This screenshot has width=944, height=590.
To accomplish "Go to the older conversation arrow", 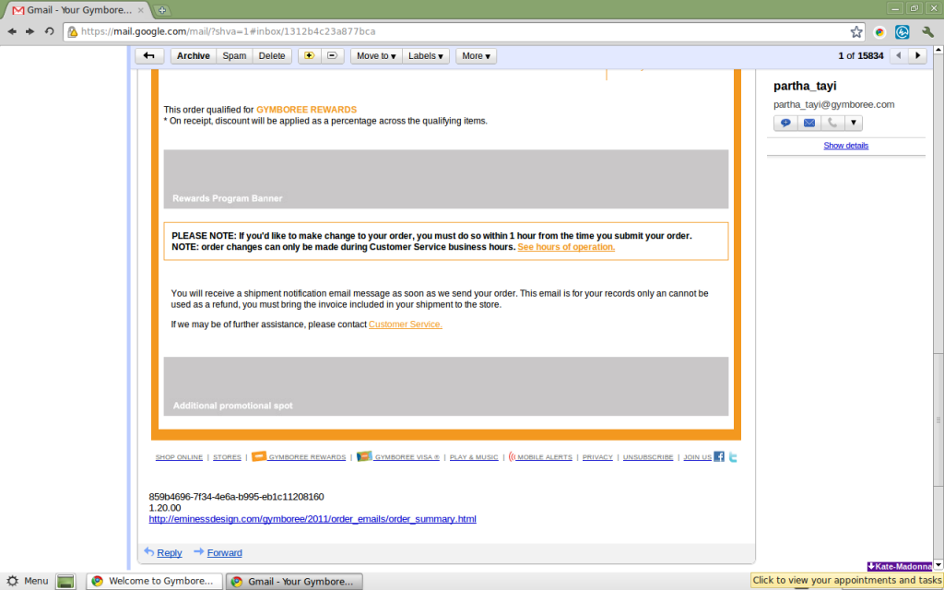I will (917, 56).
